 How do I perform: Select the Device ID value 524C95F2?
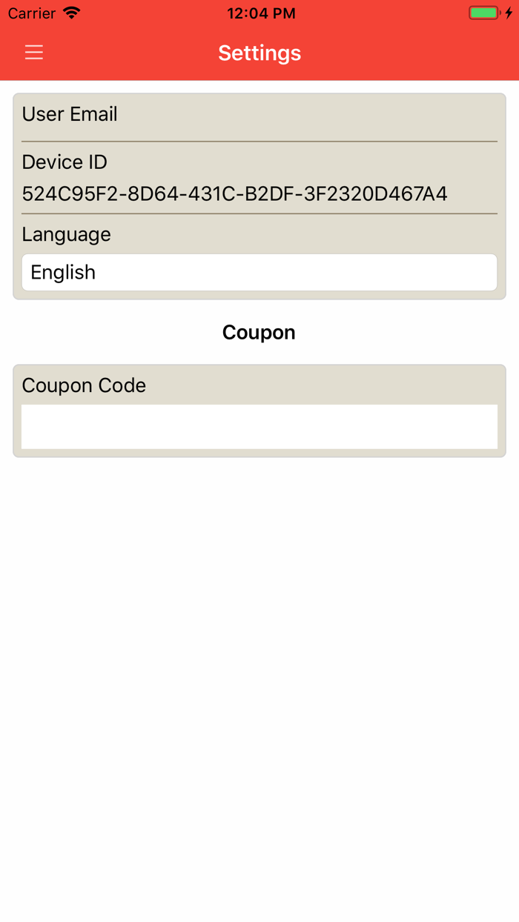click(x=235, y=193)
